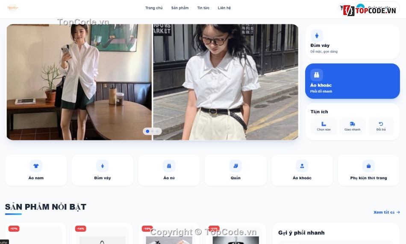Select the second carousel dot

coord(153,131)
